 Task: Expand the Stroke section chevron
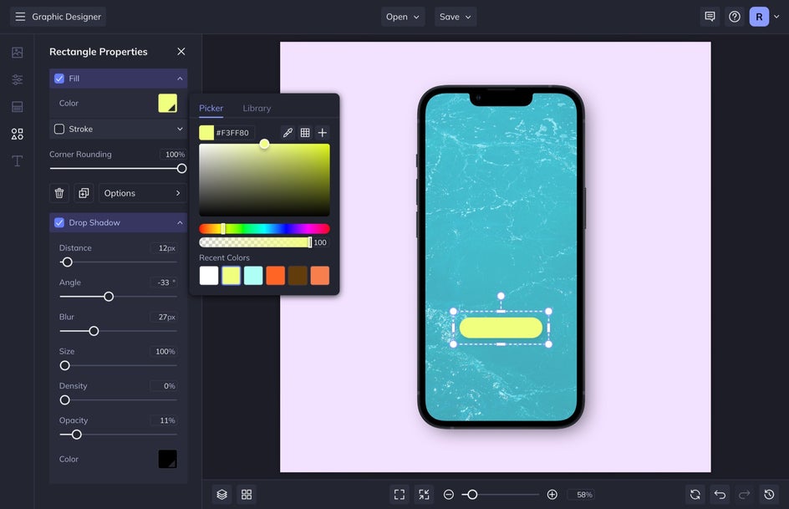click(180, 129)
